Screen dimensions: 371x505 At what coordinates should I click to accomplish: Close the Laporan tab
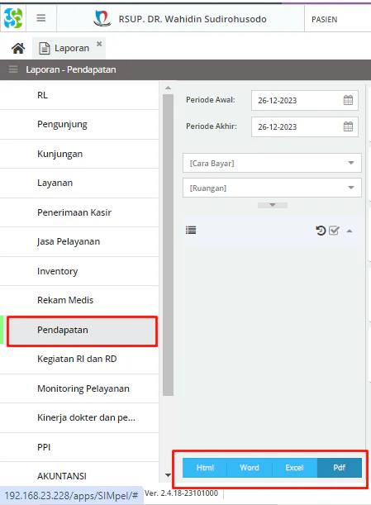coord(99,44)
